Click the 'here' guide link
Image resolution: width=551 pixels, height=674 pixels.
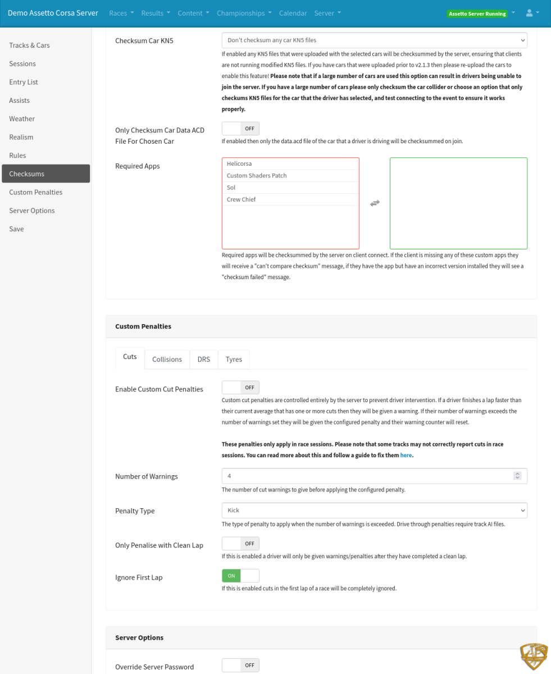(x=406, y=455)
